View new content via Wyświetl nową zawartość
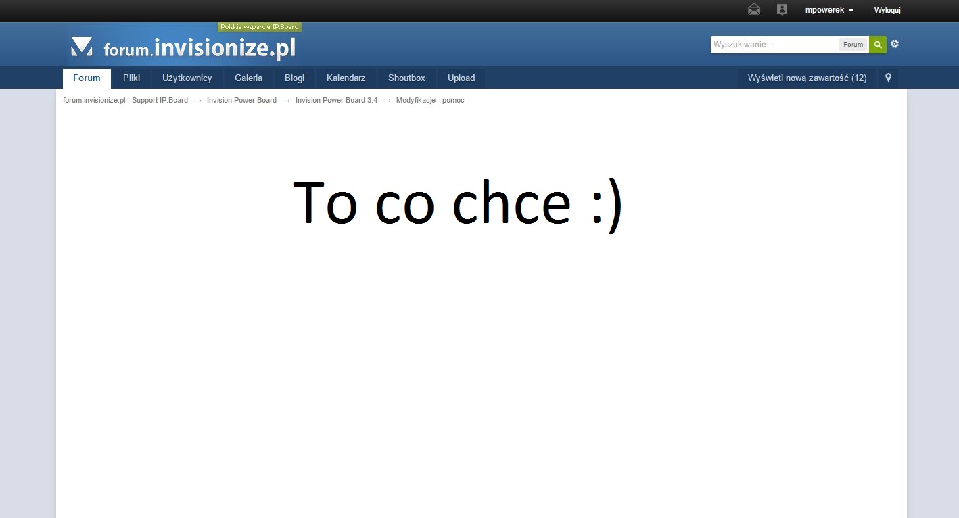Image resolution: width=959 pixels, height=518 pixels. coord(807,78)
